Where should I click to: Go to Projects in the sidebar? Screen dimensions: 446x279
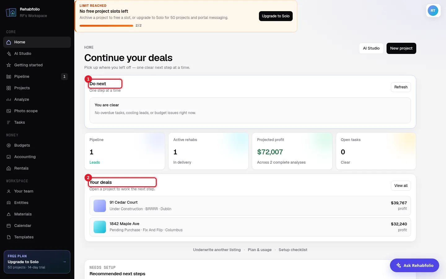click(37, 88)
